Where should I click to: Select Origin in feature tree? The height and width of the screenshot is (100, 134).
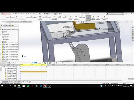point(5,41)
